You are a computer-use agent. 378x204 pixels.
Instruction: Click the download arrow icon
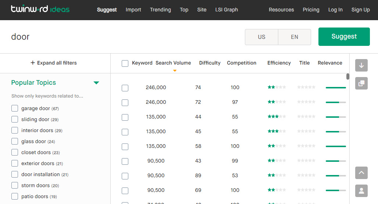click(361, 65)
